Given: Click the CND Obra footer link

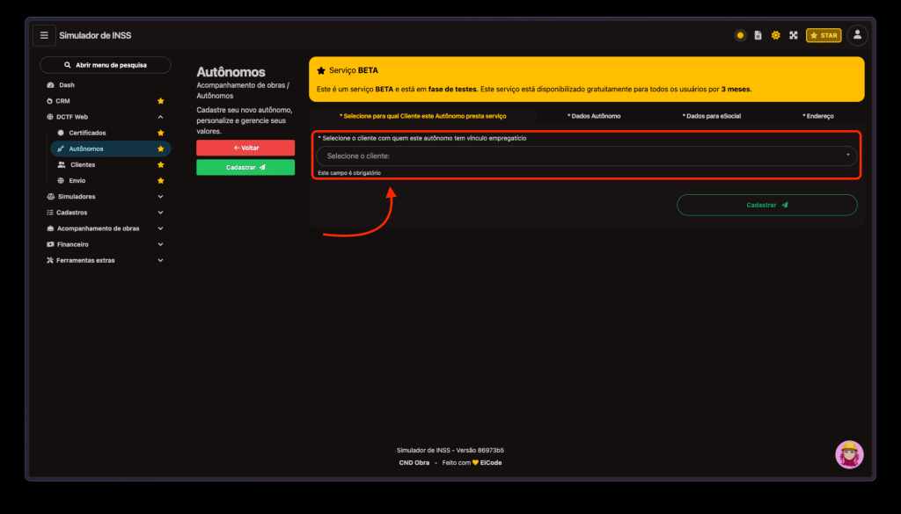Looking at the screenshot, I should [414, 463].
